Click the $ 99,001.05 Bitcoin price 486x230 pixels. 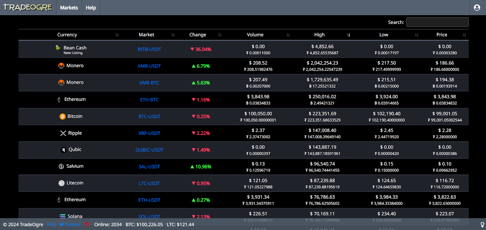coord(445,113)
